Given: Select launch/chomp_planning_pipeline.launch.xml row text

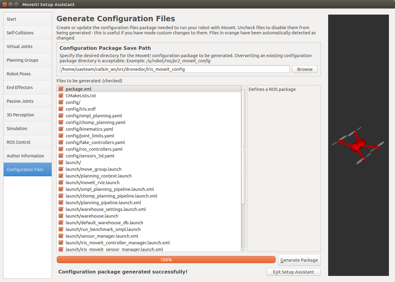Looking at the screenshot, I should (x=112, y=196).
